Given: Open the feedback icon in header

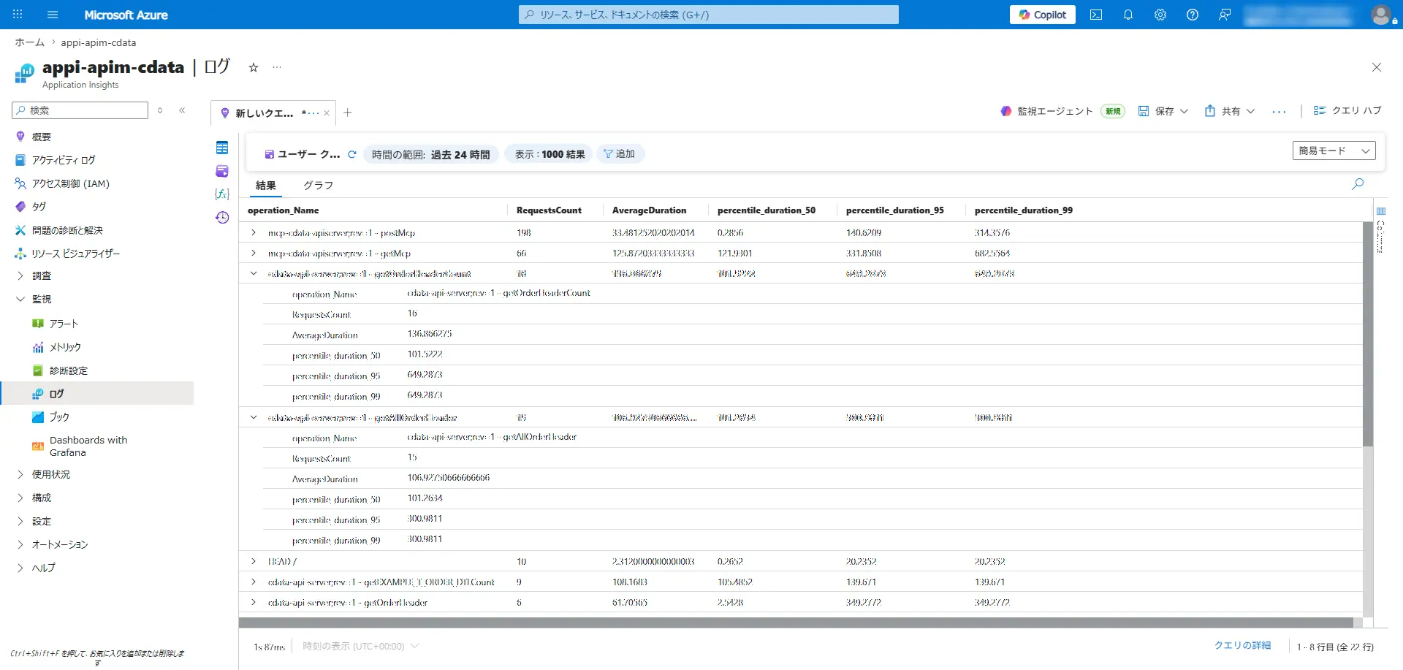Looking at the screenshot, I should click(1225, 15).
